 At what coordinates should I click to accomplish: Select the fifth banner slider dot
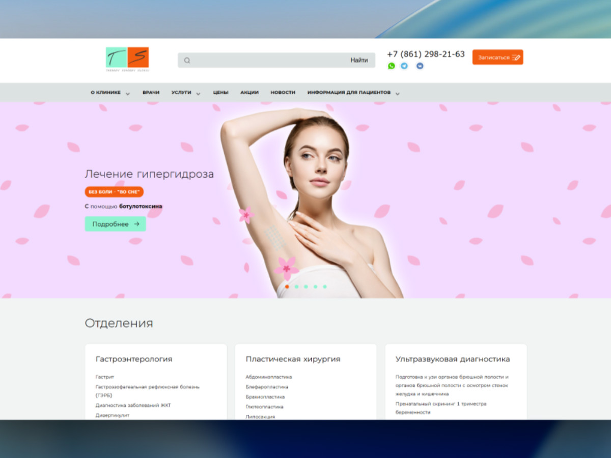(325, 287)
